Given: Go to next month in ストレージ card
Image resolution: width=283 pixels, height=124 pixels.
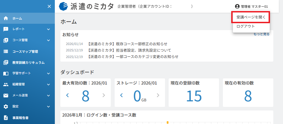Looking at the screenshot, I should 158,95.
